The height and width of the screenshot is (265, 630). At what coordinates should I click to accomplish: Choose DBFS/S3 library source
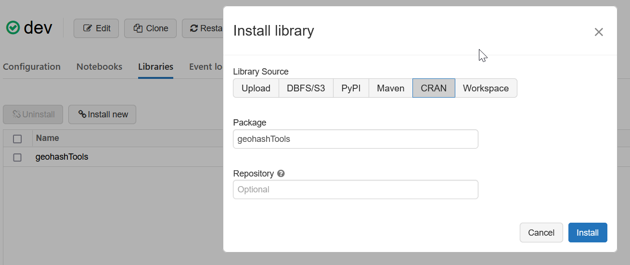[x=306, y=88]
